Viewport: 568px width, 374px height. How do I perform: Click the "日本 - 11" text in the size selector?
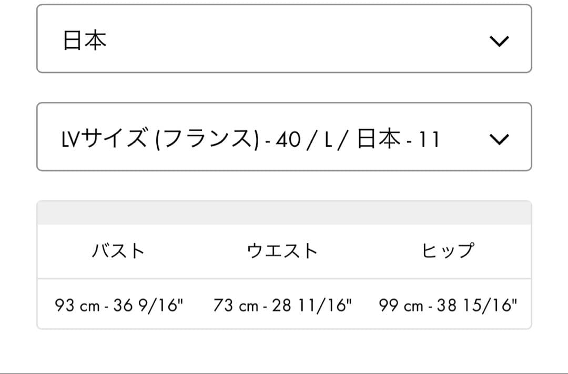tap(398, 140)
